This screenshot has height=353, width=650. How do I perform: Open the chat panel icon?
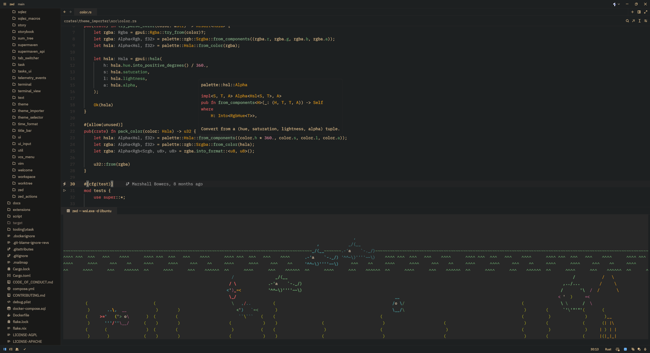pos(639,349)
